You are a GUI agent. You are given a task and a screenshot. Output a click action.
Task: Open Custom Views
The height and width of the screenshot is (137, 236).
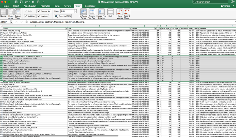coord(18,14)
